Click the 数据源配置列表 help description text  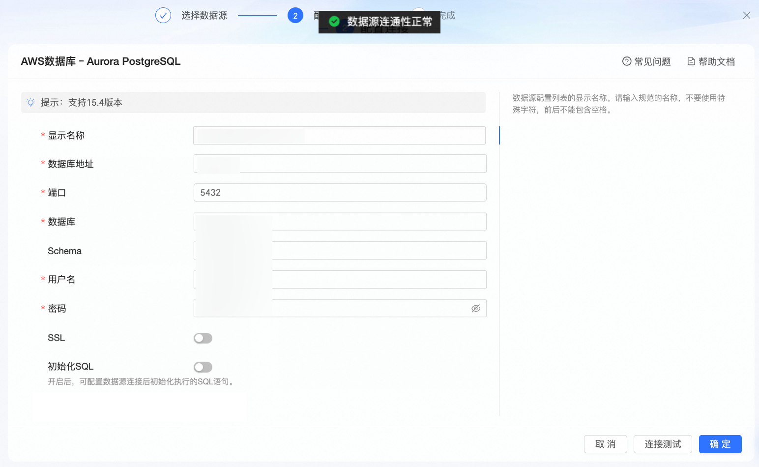click(x=619, y=104)
